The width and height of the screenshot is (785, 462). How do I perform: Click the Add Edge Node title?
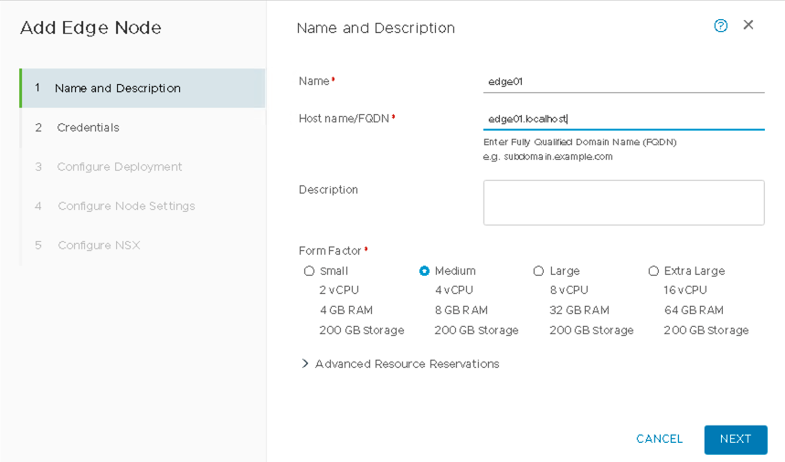point(90,27)
